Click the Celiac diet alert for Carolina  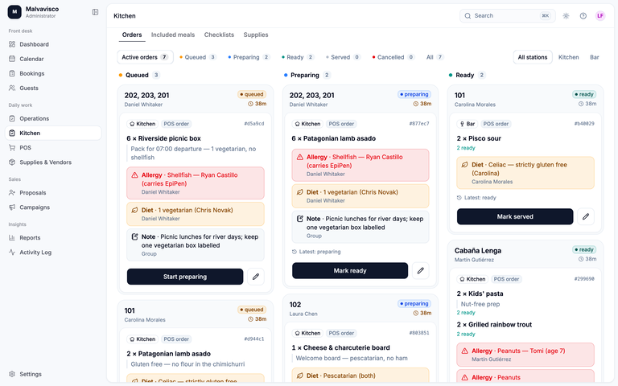(x=525, y=173)
